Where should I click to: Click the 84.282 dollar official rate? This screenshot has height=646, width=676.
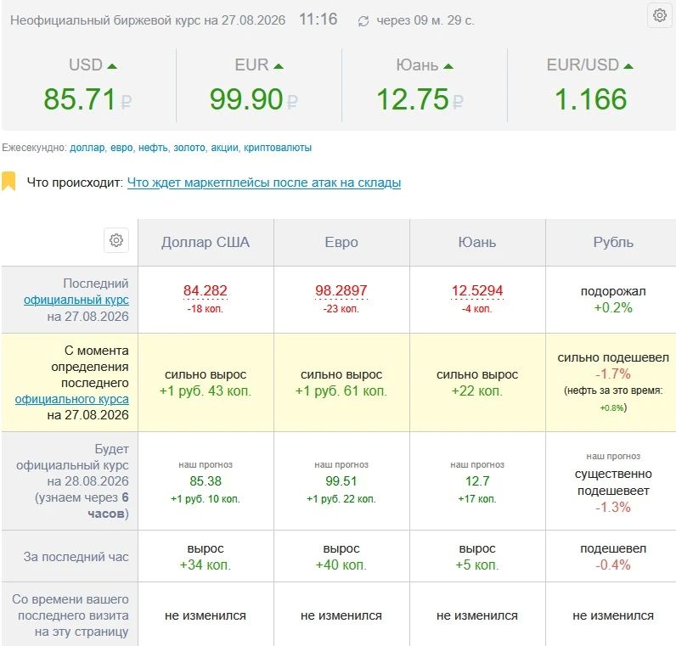tap(206, 291)
